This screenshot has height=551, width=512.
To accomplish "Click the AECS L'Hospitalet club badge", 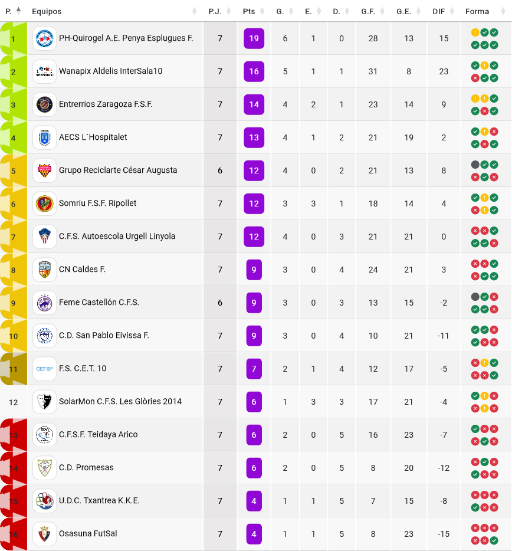I will pos(45,137).
